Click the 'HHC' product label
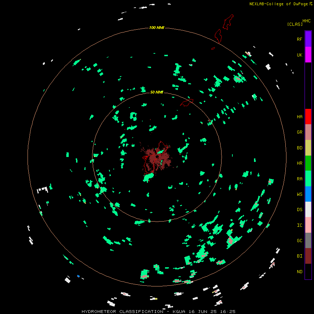This screenshot has height=314, width=314. [307, 21]
